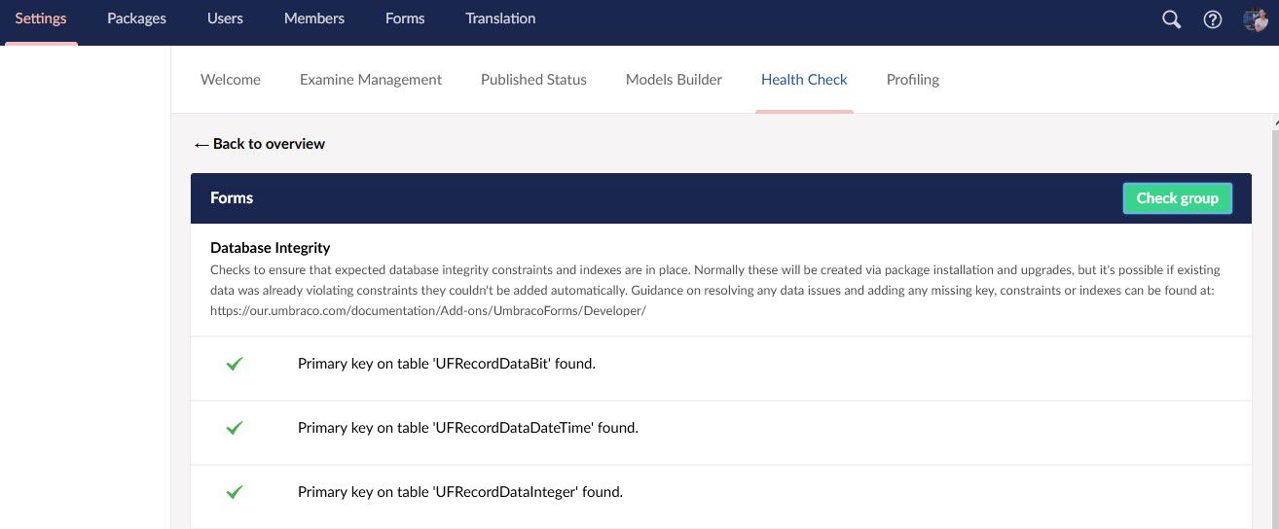
Task: Select the Health Check tab
Action: 804,80
